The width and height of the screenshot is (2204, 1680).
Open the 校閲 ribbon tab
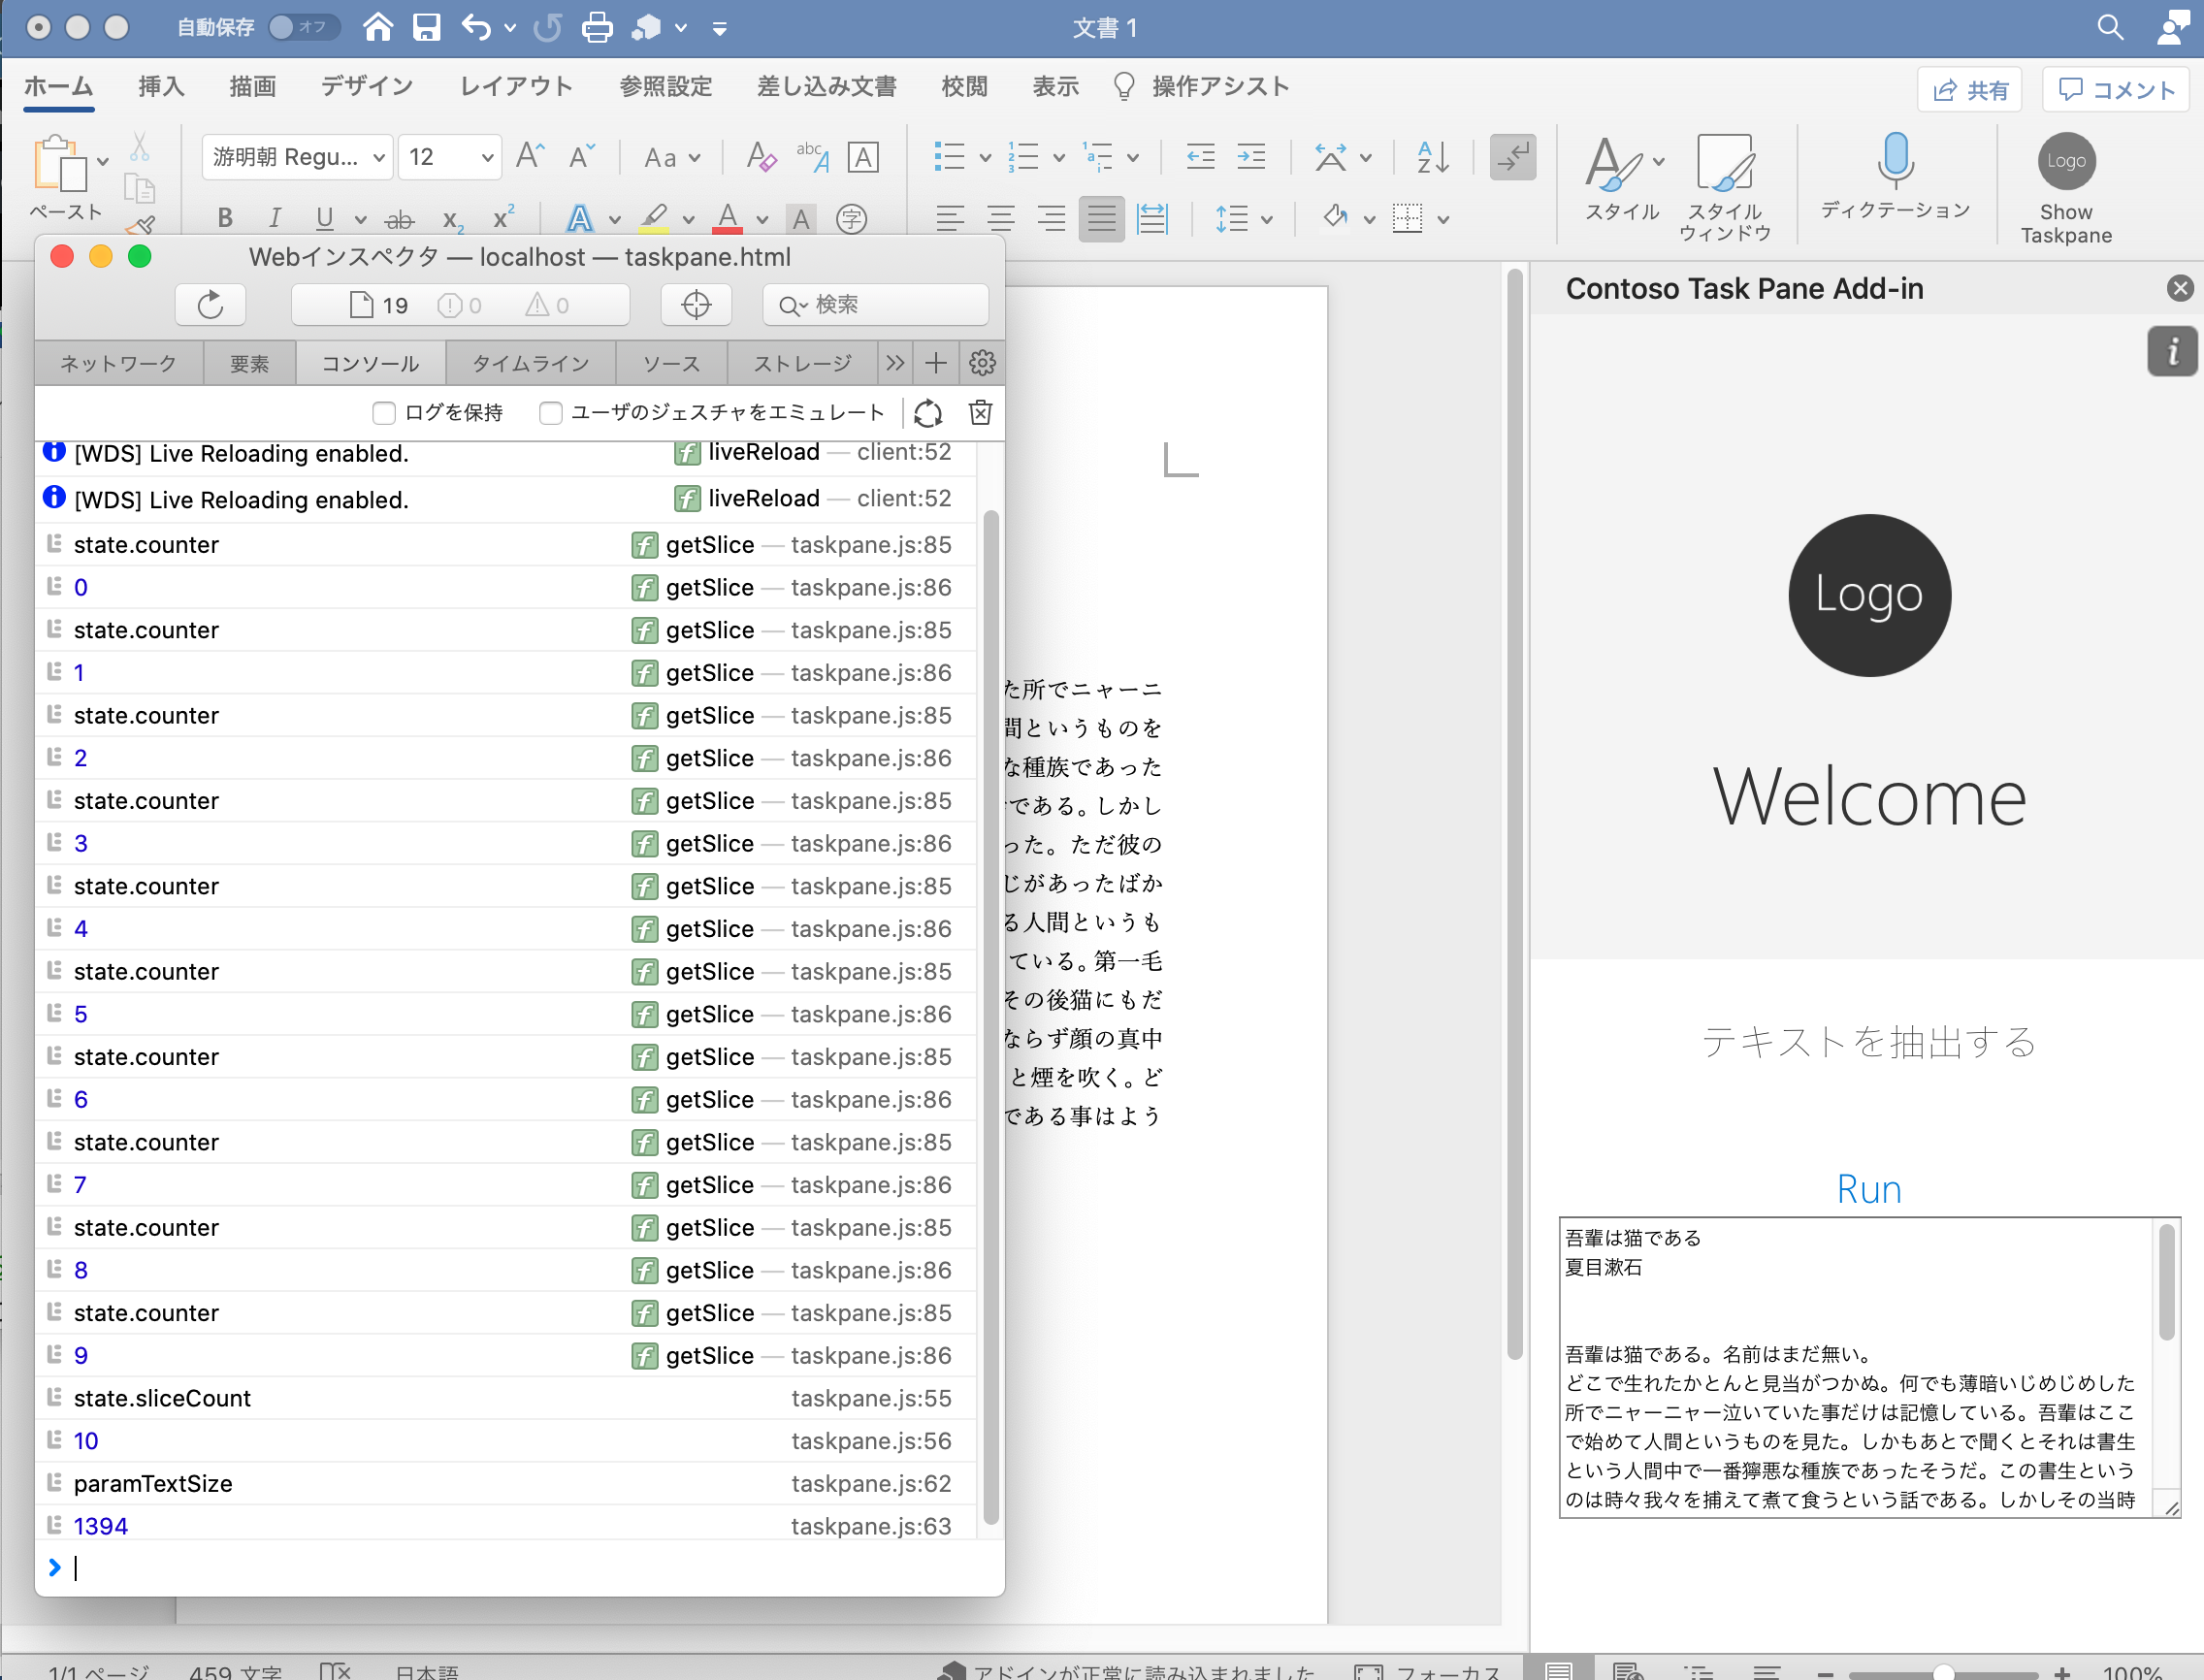(964, 87)
